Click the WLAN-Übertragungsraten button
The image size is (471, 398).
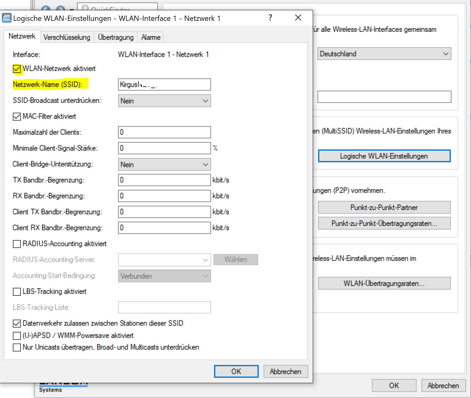pyautogui.click(x=384, y=283)
